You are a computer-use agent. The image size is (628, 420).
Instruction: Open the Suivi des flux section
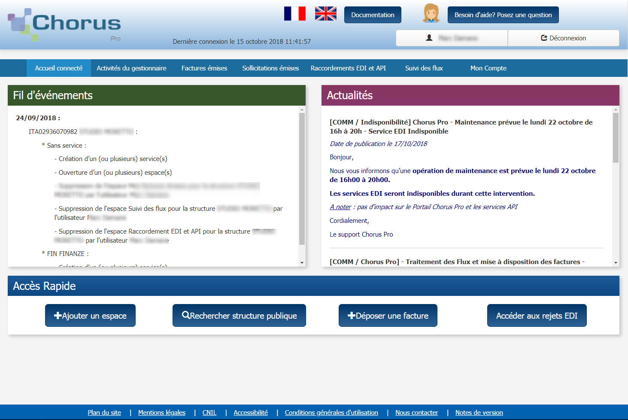pos(424,68)
